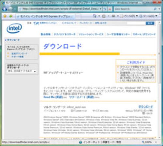This screenshot has height=146, width=163.
Task: Click the Home toolbar icon
Action: (x=95, y=16)
